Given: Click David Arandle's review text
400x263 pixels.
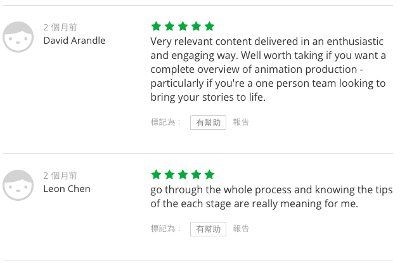Looking at the screenshot, I should tap(268, 70).
